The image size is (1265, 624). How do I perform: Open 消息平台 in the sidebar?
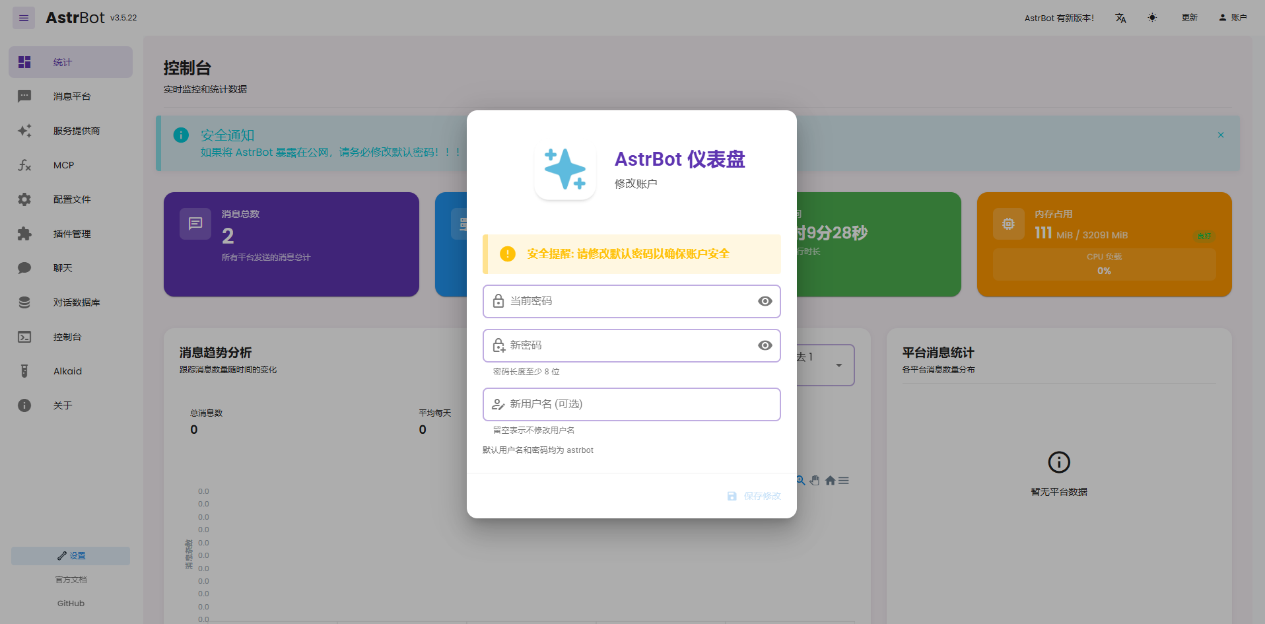click(71, 96)
